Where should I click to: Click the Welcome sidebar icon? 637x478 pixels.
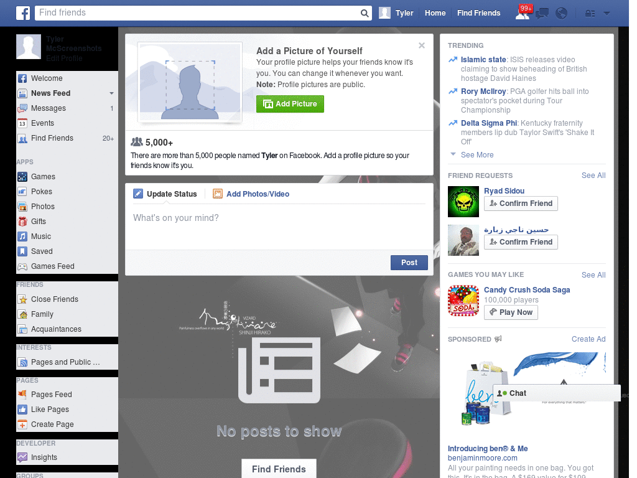click(x=22, y=78)
